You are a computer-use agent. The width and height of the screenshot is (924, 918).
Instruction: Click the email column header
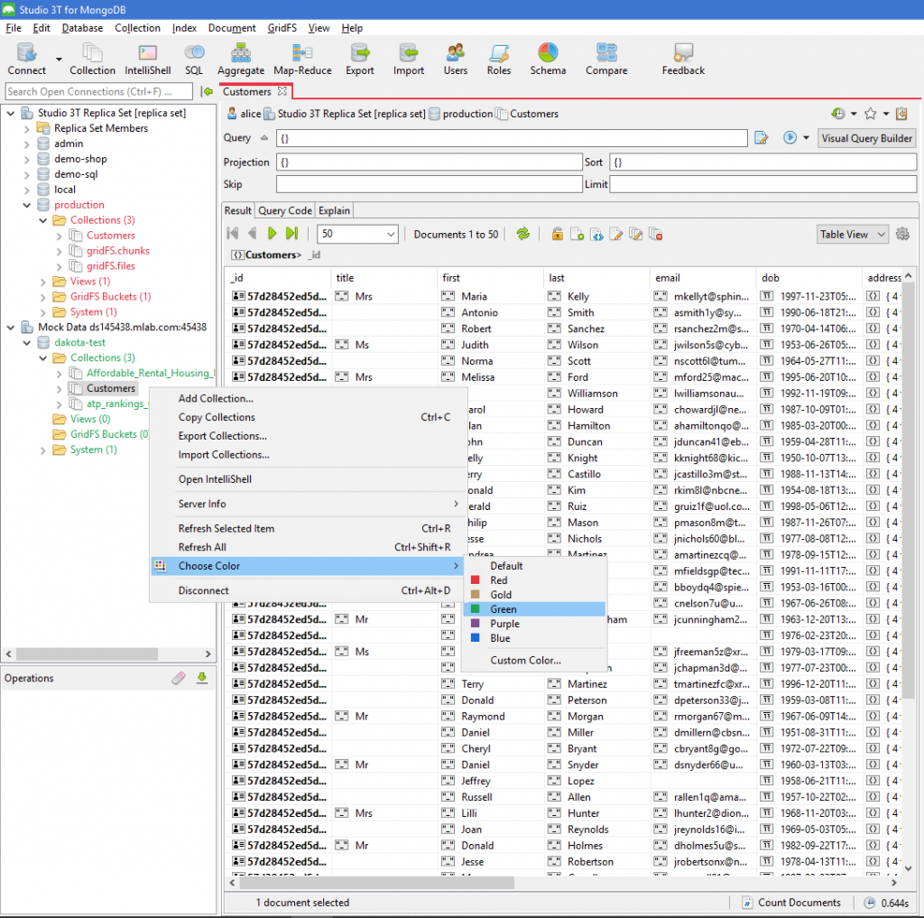(702, 278)
